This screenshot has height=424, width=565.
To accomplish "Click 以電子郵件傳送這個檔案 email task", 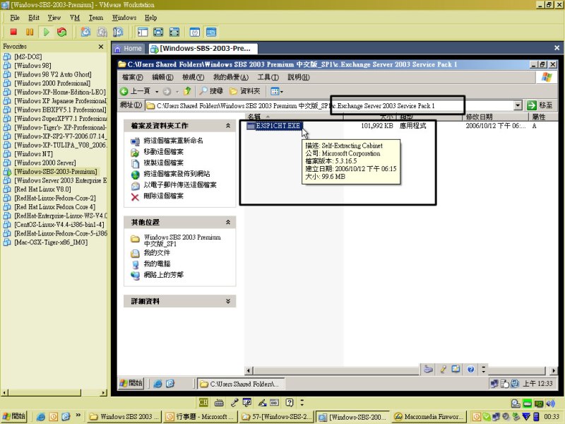I will [x=180, y=185].
